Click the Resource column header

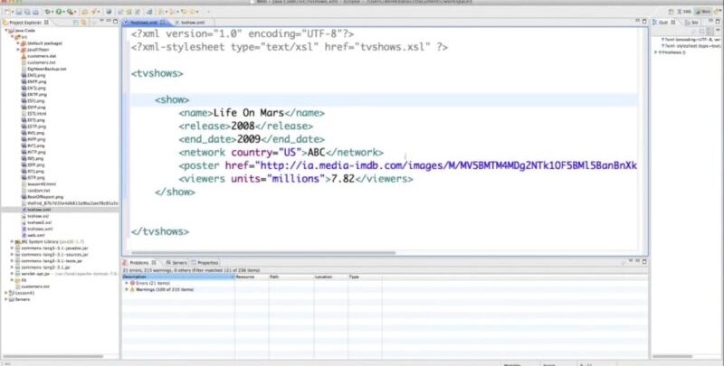click(252, 277)
